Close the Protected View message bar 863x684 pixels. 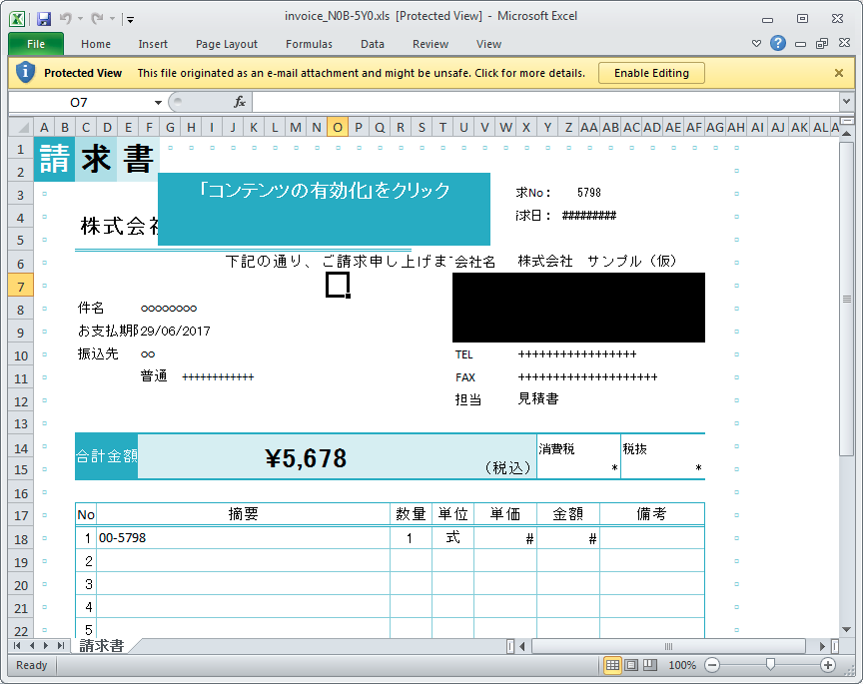coord(839,73)
